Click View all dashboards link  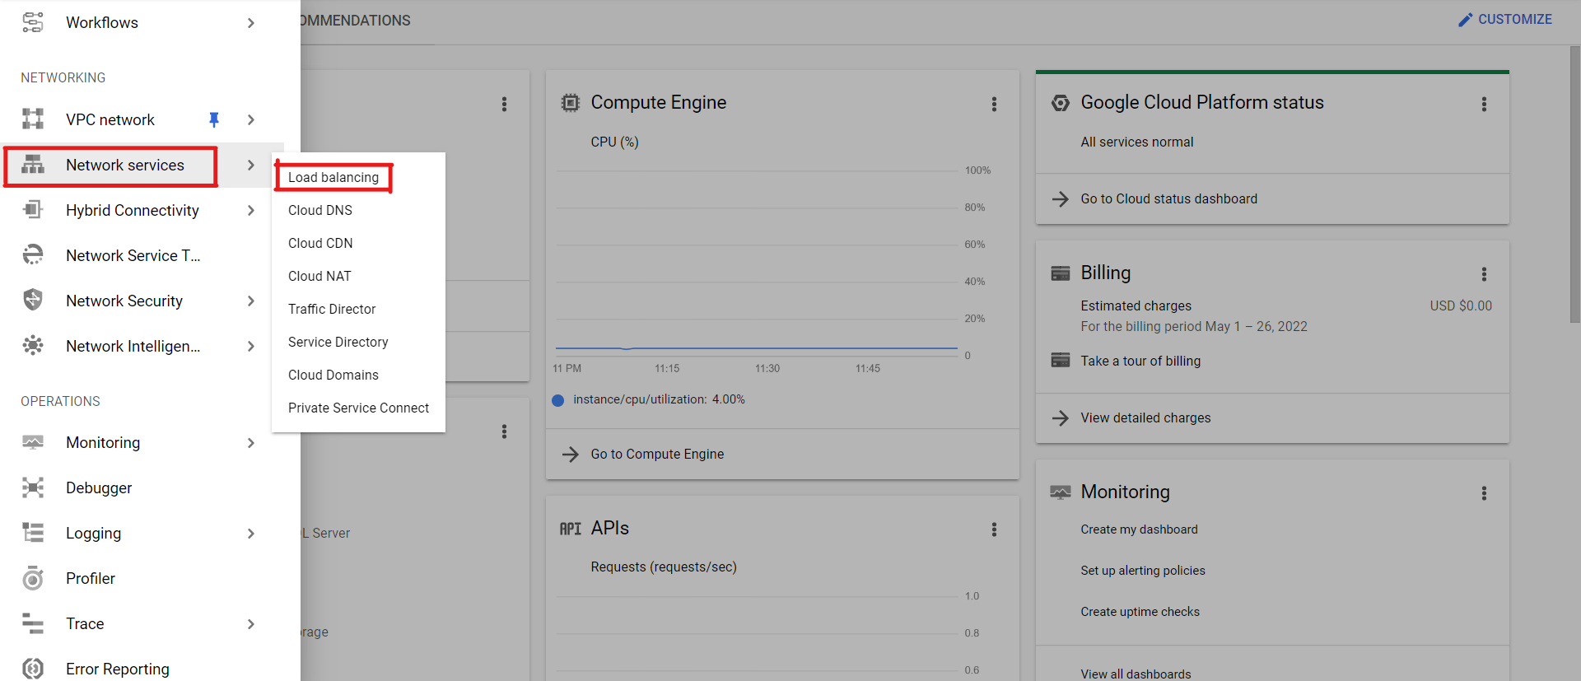[x=1136, y=674]
